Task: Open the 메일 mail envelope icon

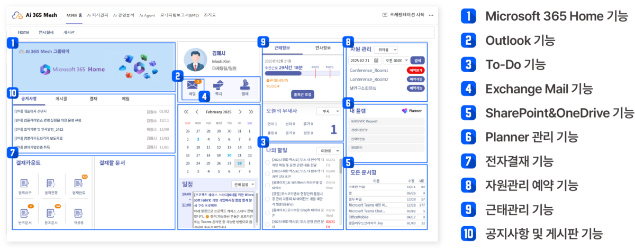Action: pos(192,85)
